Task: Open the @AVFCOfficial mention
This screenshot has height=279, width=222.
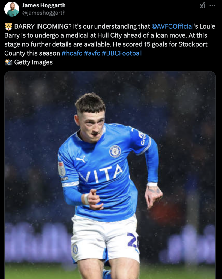Action: (172, 26)
